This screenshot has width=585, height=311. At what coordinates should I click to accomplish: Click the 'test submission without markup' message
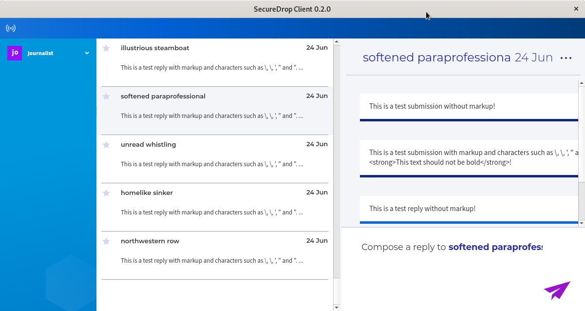click(x=469, y=106)
